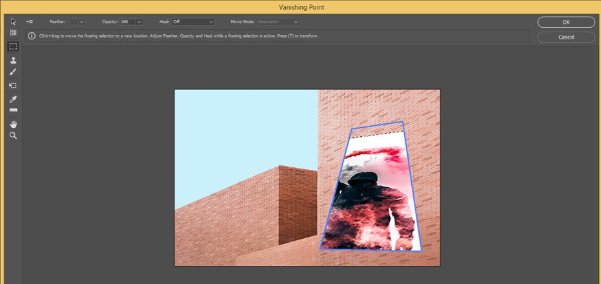The height and width of the screenshot is (284, 601).
Task: Select the Zoom magnifier tool
Action: point(13,136)
